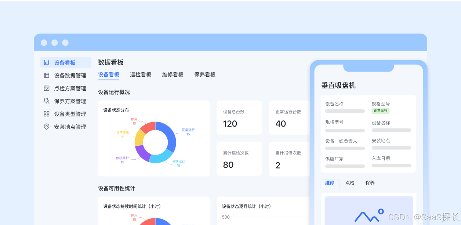Screen dimensions: 461x225
Task: Open 安装地点管理 sidebar item
Action: pos(66,127)
